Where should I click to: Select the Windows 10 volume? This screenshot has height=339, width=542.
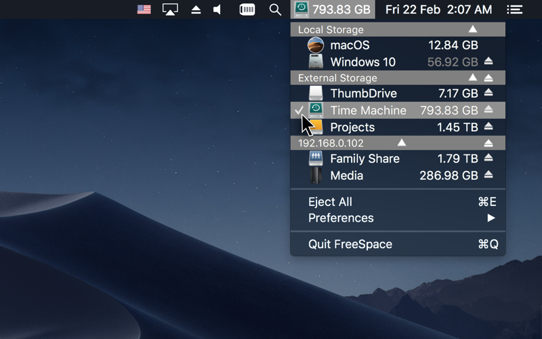point(398,62)
